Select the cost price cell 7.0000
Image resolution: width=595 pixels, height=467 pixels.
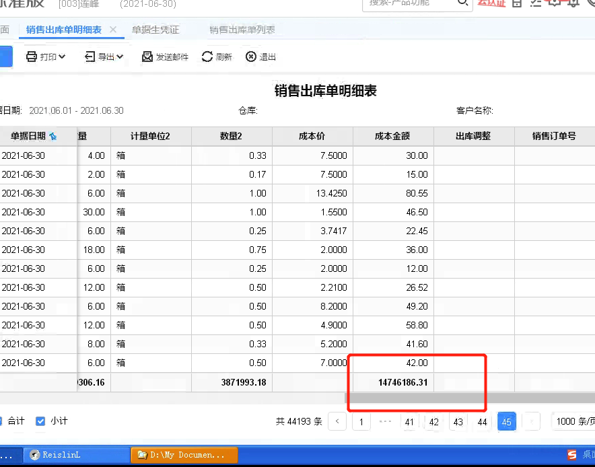click(313, 363)
